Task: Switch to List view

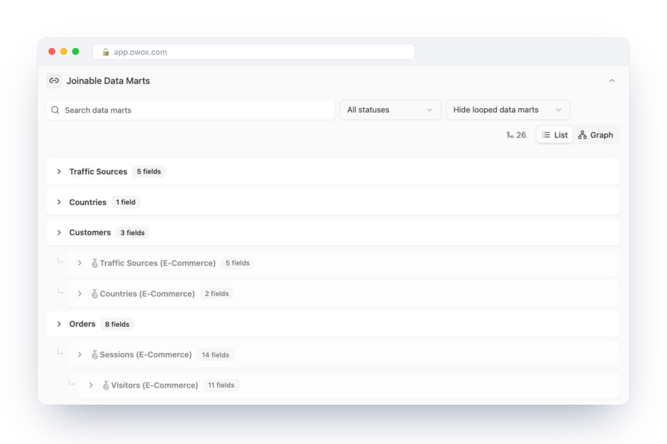Action: (555, 135)
